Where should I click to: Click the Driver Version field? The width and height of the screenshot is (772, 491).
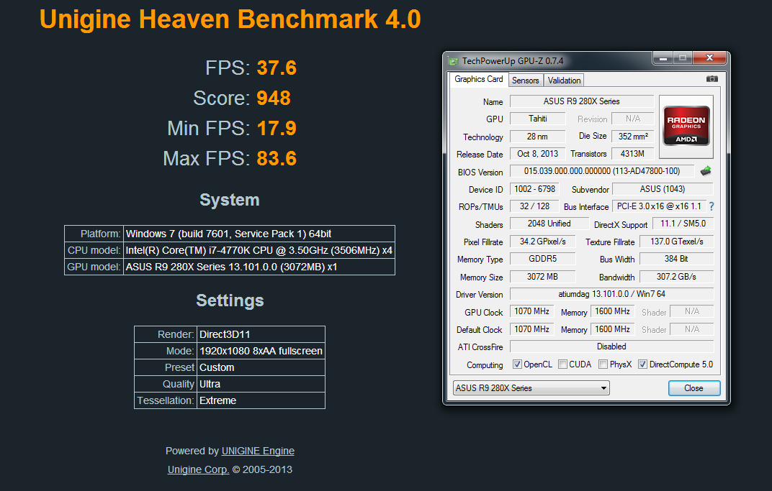tap(611, 294)
